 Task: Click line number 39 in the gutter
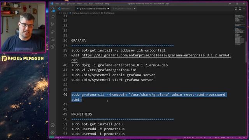[65, 55]
